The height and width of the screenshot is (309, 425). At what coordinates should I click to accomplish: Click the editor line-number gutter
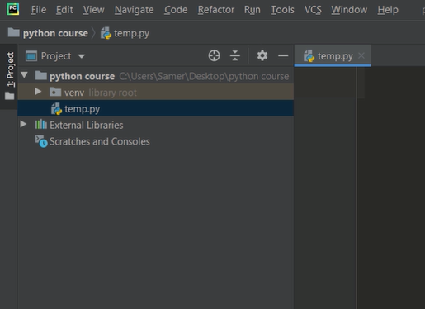tap(325, 188)
